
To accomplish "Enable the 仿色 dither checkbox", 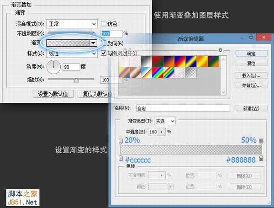I will pos(104,23).
